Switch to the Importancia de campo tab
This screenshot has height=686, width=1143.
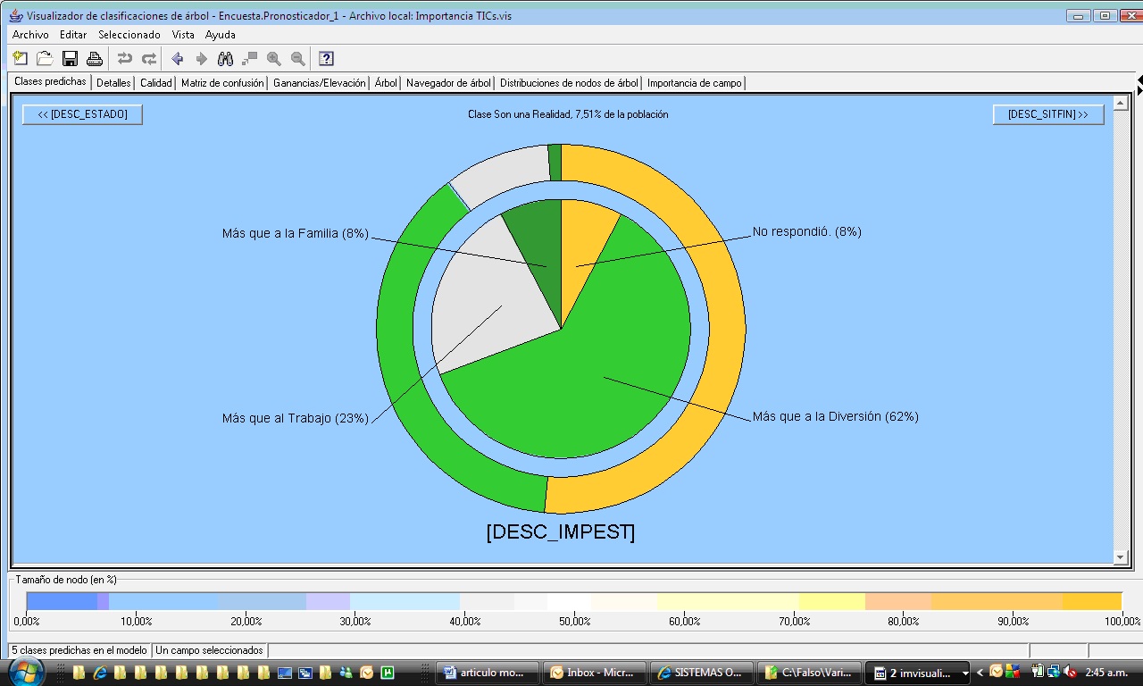tap(694, 83)
